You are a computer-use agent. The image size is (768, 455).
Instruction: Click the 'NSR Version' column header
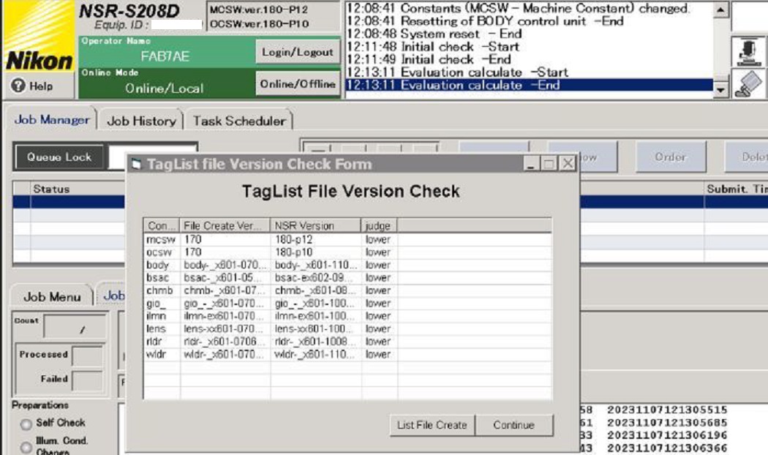coord(315,226)
